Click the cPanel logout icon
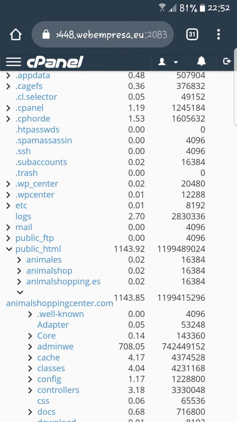 (x=227, y=62)
